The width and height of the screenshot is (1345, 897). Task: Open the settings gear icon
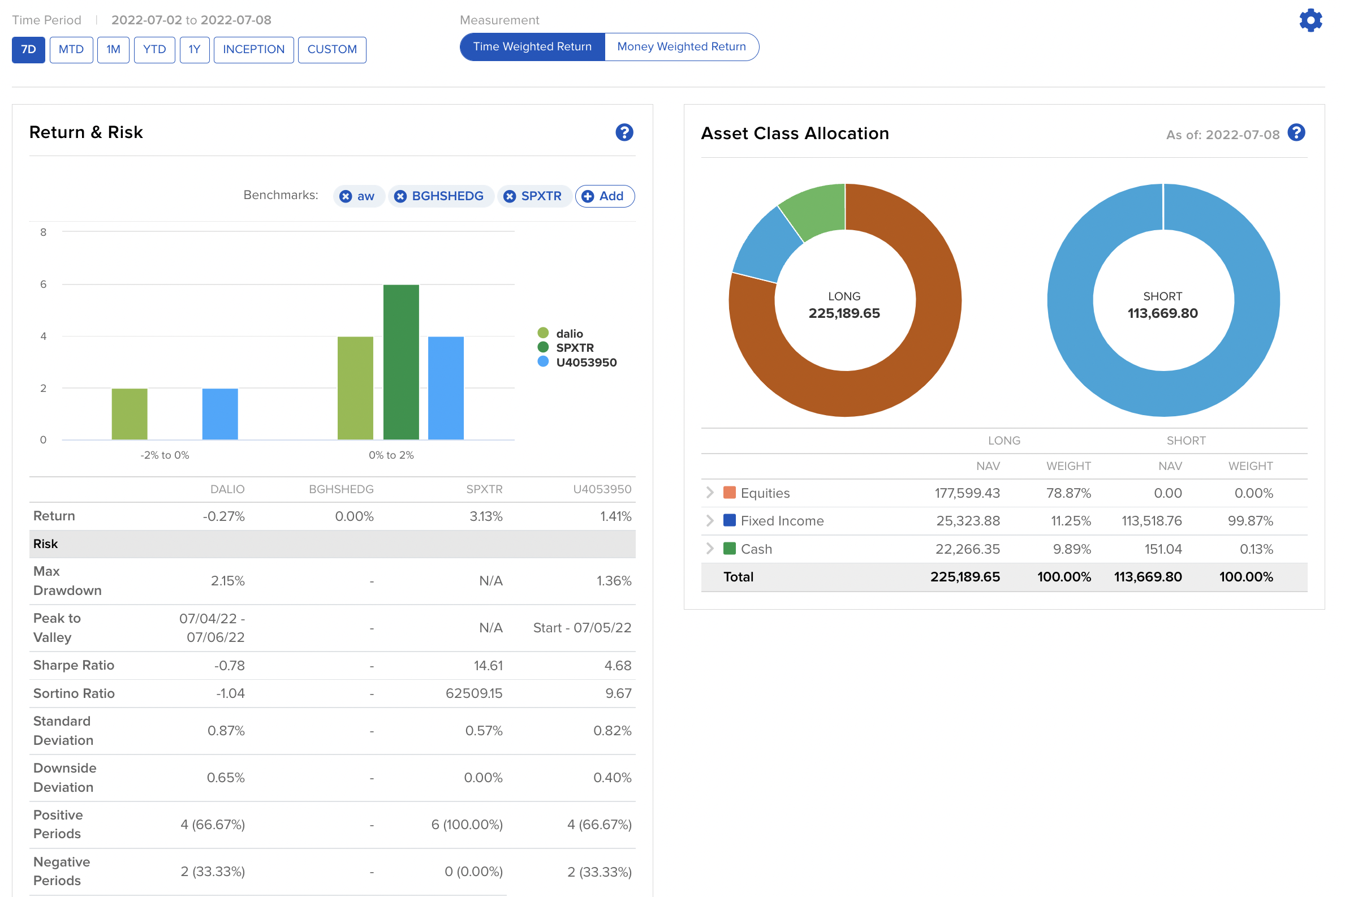pos(1310,20)
